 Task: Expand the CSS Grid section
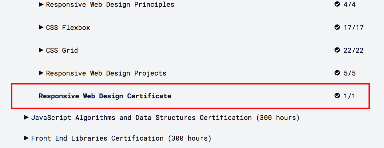pos(41,50)
